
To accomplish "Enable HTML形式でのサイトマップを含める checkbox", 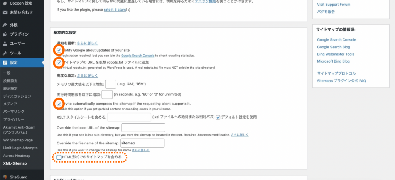I will pos(59,157).
